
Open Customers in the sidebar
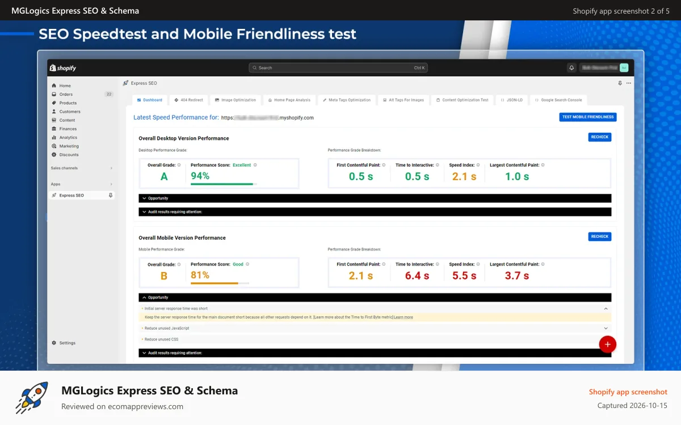(69, 112)
